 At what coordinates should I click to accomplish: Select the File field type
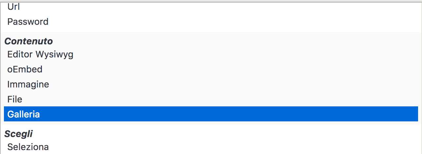click(x=211, y=99)
